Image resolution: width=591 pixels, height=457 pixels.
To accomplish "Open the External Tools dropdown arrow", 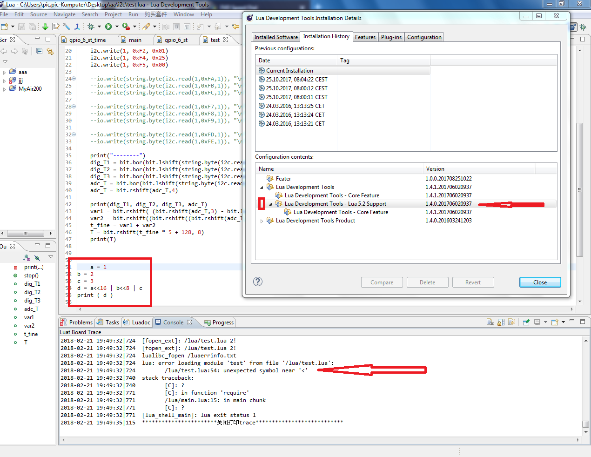I will [x=135, y=27].
